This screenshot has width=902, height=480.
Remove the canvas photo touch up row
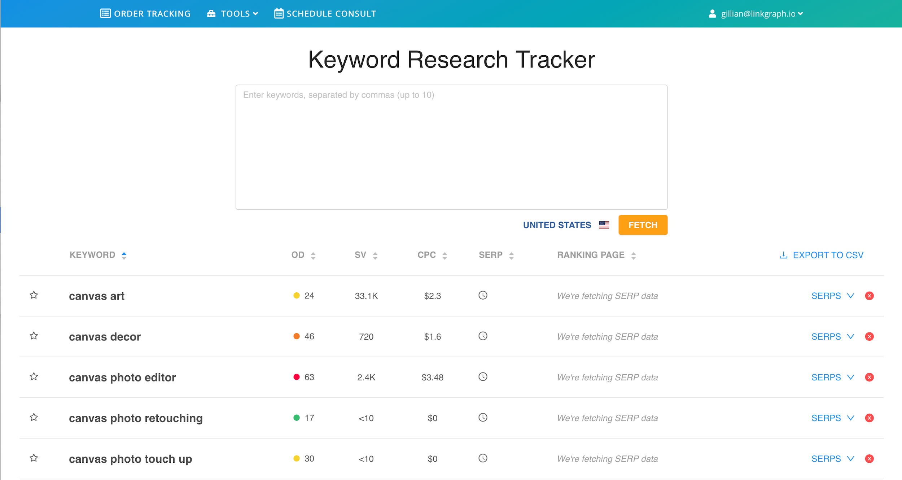click(x=870, y=459)
